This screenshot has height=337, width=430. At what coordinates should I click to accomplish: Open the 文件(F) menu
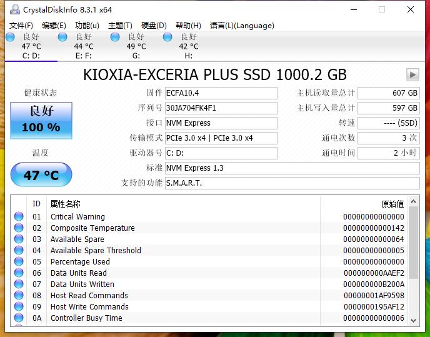21,26
